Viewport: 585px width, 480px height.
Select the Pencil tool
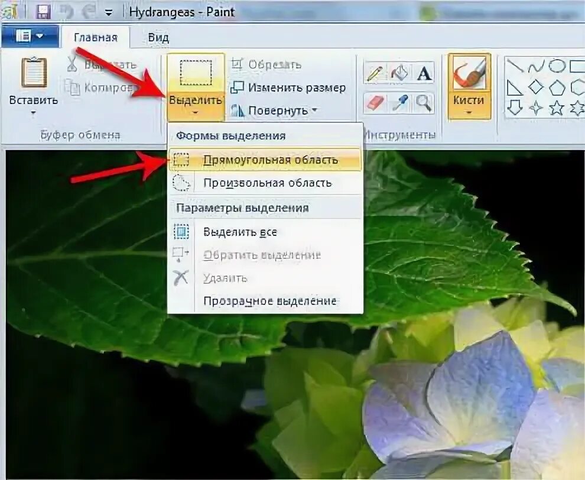[x=375, y=73]
